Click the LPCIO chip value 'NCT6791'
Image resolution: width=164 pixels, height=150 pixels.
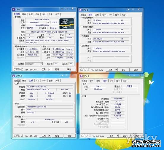point(50,99)
